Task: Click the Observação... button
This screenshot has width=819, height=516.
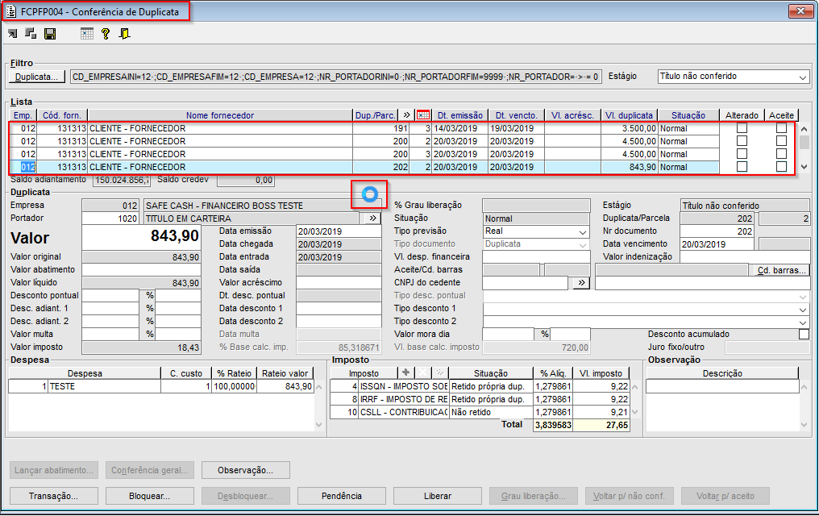Action: tap(246, 470)
